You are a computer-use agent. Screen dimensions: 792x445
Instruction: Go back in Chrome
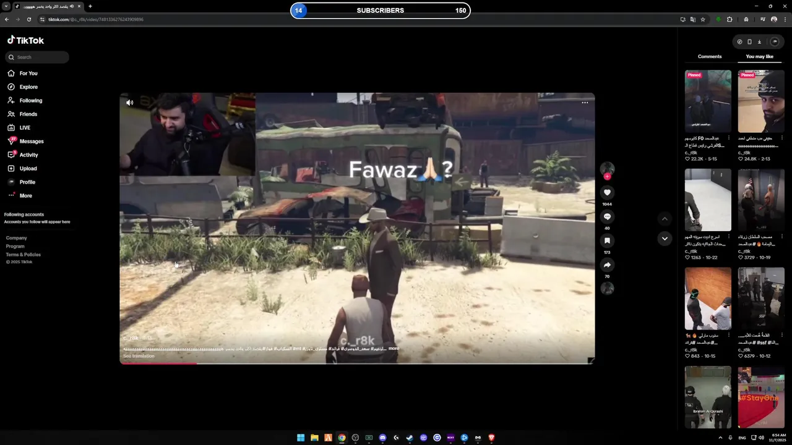[7, 19]
